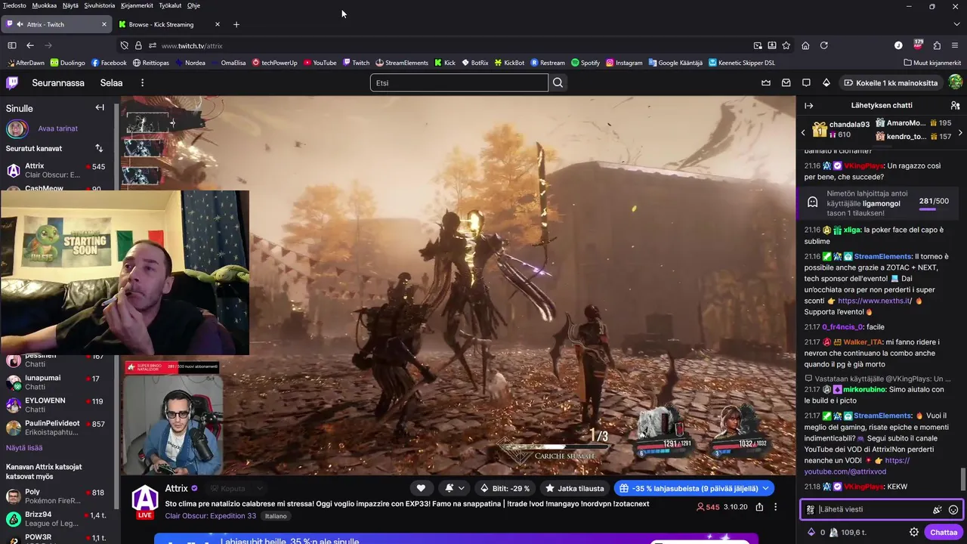This screenshot has height=544, width=967.
Task: Click Kokeile 1 kk mainoksitta button
Action: click(x=891, y=83)
